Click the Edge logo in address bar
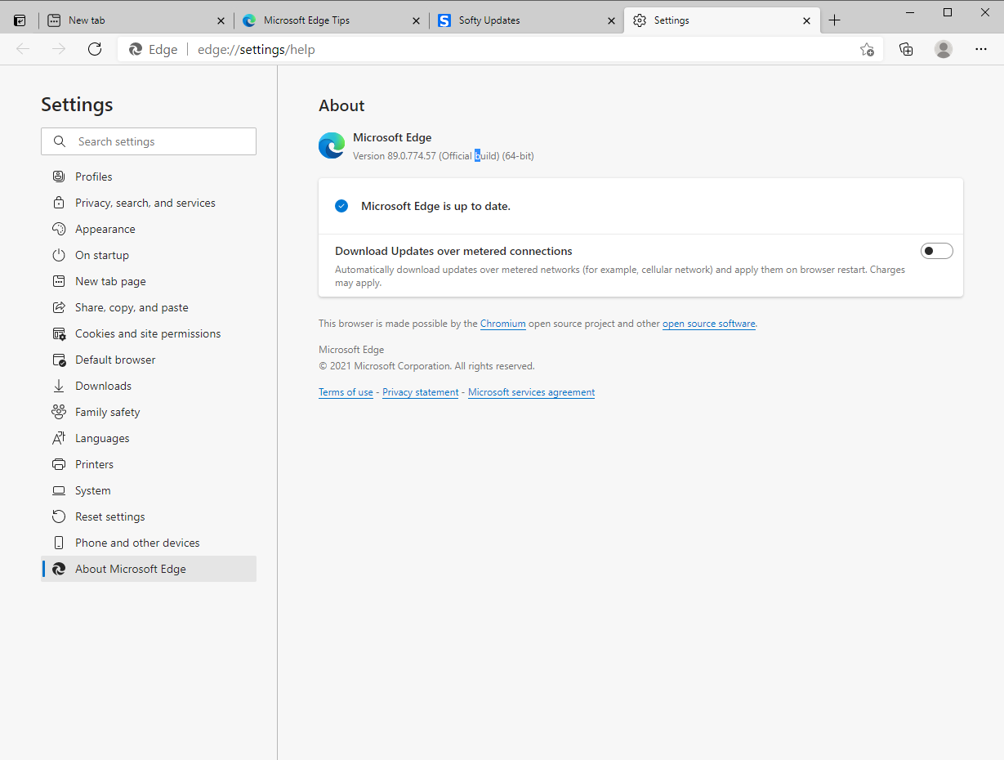The height and width of the screenshot is (760, 1004). coord(136,49)
